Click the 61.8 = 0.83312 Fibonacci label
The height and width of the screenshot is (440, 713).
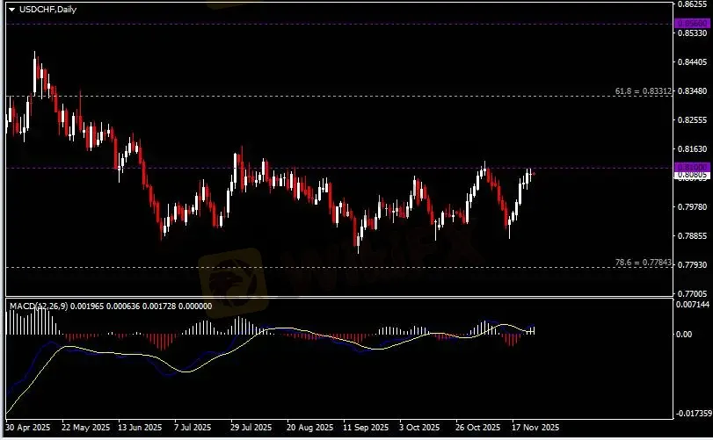point(644,90)
